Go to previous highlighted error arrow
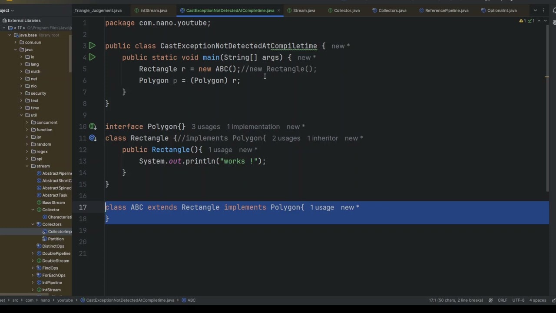The width and height of the screenshot is (556, 313). pyautogui.click(x=539, y=21)
